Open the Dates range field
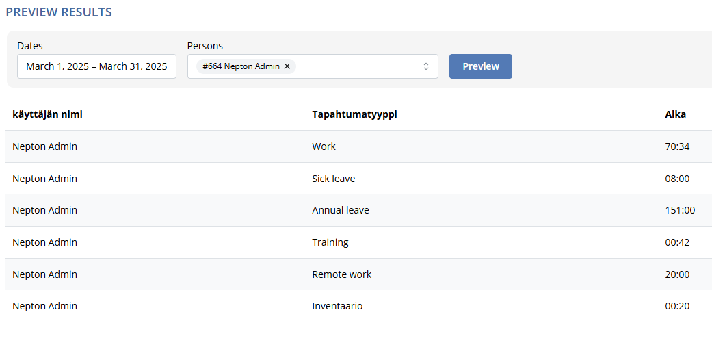Screen dimensions: 712x347 (96, 66)
